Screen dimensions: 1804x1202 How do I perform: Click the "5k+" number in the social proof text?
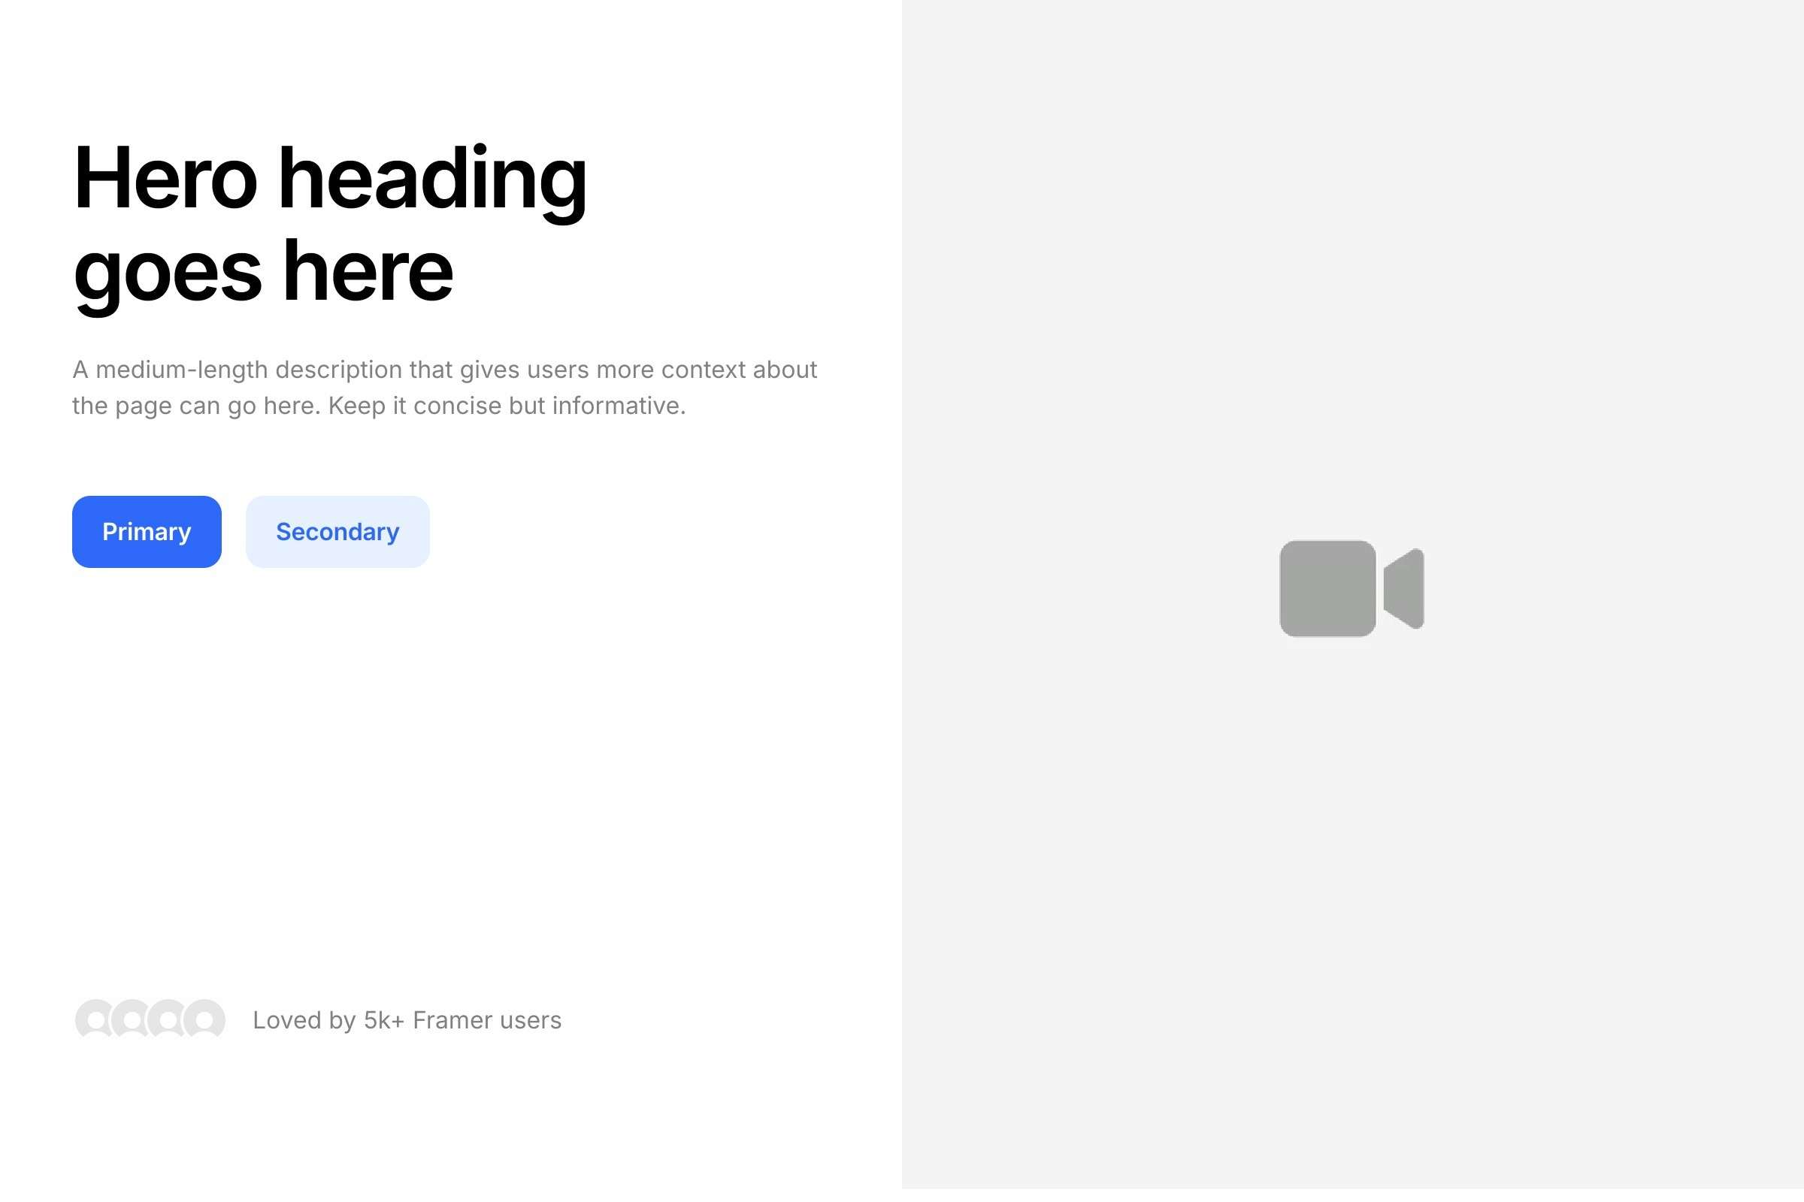tap(383, 1020)
